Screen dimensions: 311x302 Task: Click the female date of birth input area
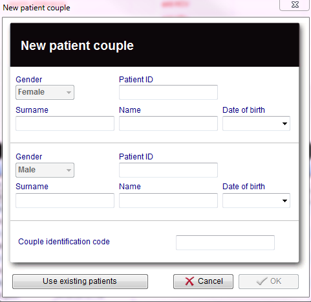click(252, 123)
